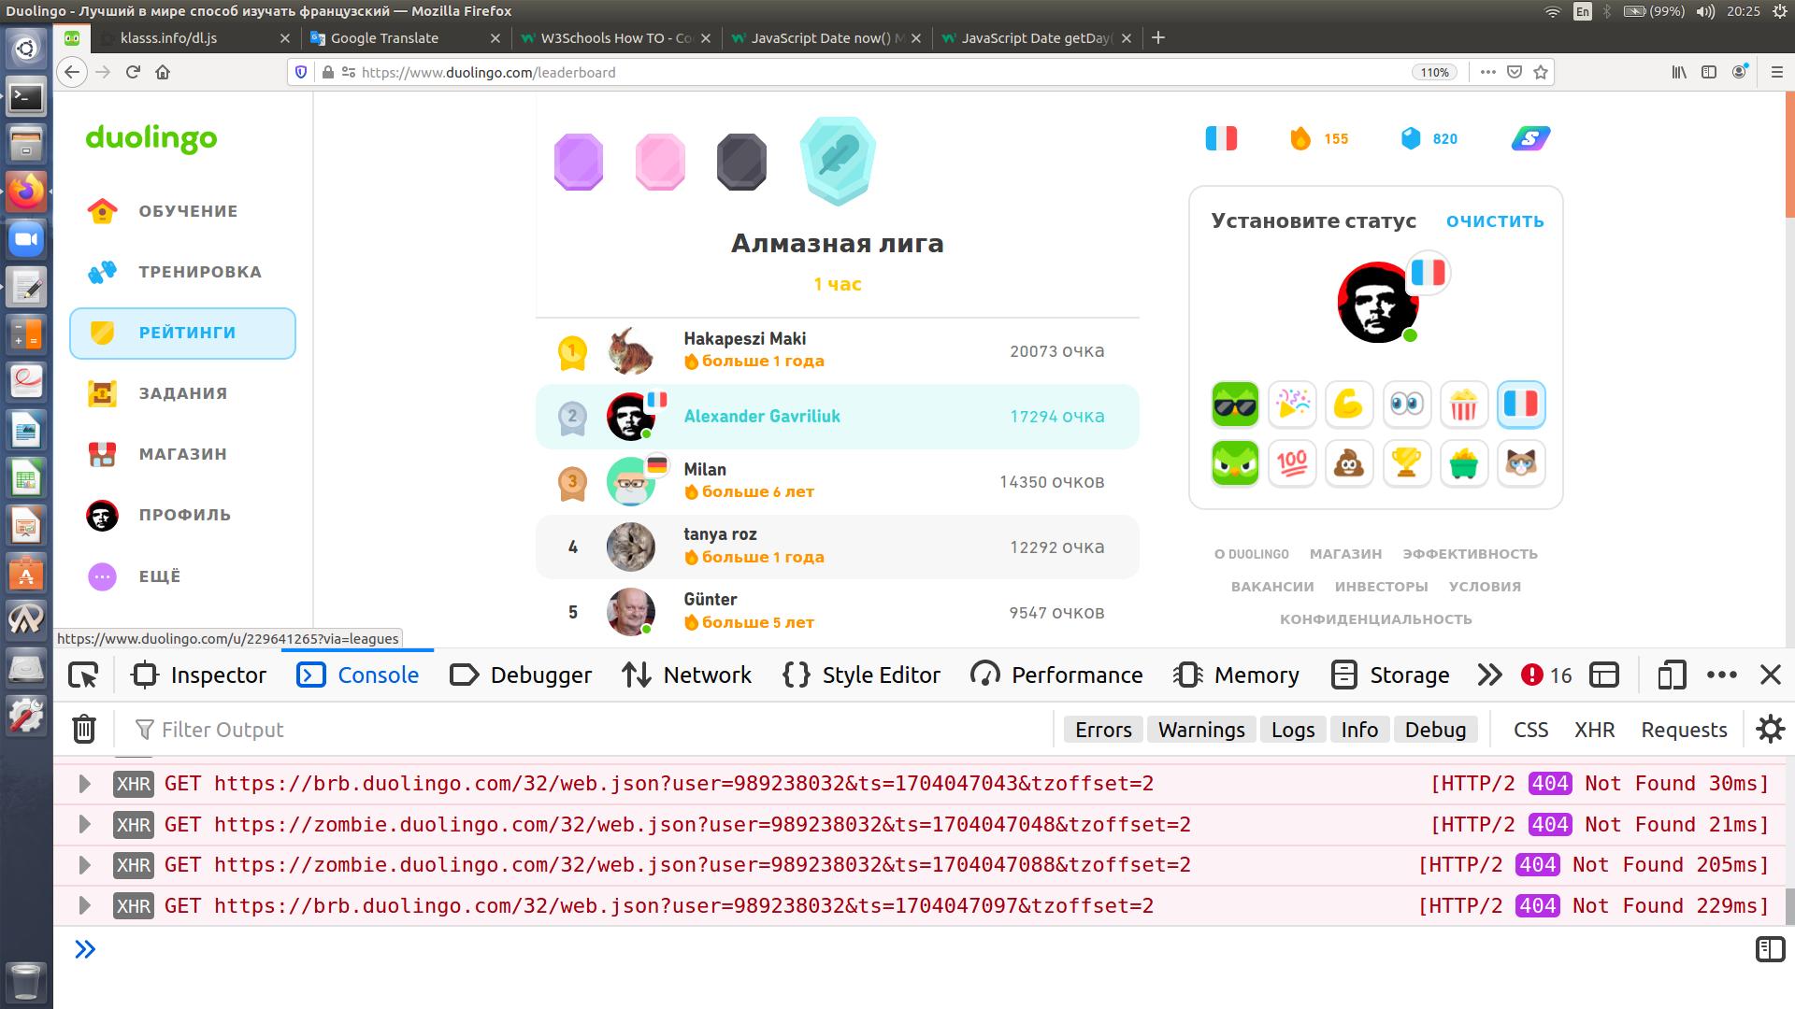Image resolution: width=1795 pixels, height=1009 pixels.
Task: Choose the trophy status icon
Action: point(1406,463)
